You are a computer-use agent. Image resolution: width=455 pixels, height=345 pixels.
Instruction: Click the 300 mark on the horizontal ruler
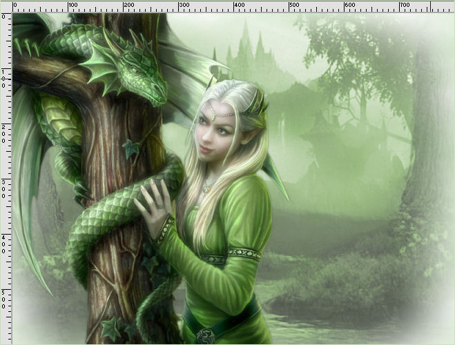[184, 6]
